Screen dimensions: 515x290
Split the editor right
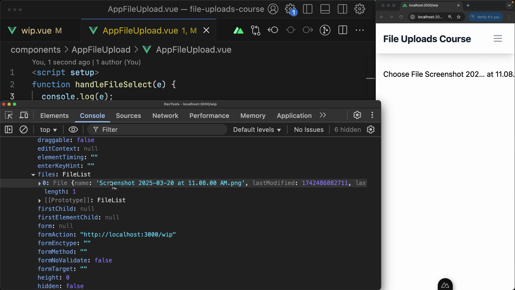pos(343,30)
